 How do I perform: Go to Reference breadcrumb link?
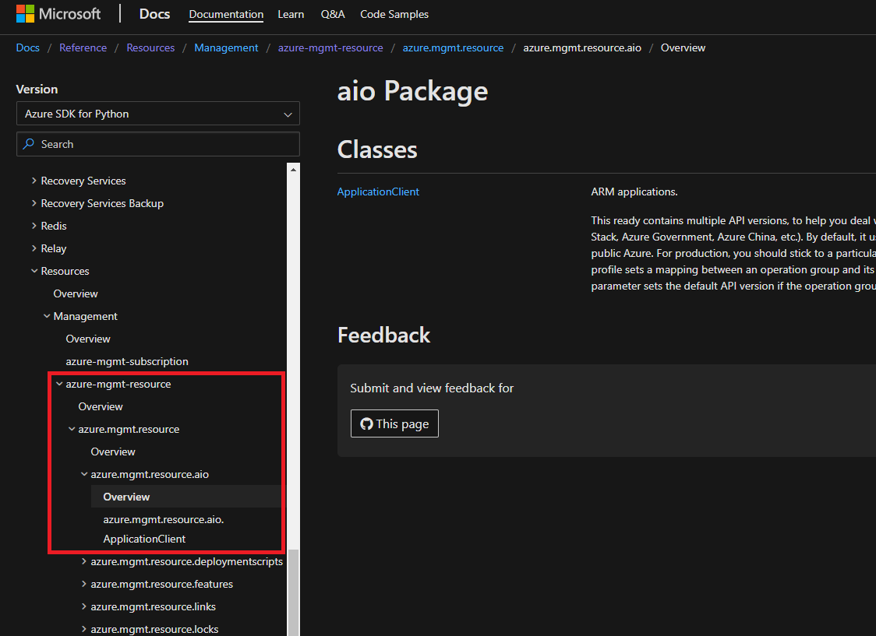point(83,48)
